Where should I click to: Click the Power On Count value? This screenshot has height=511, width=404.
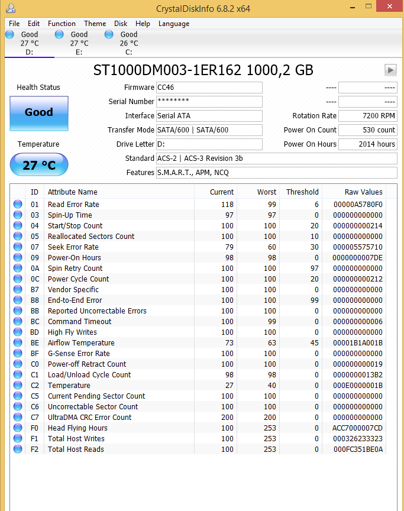click(368, 130)
